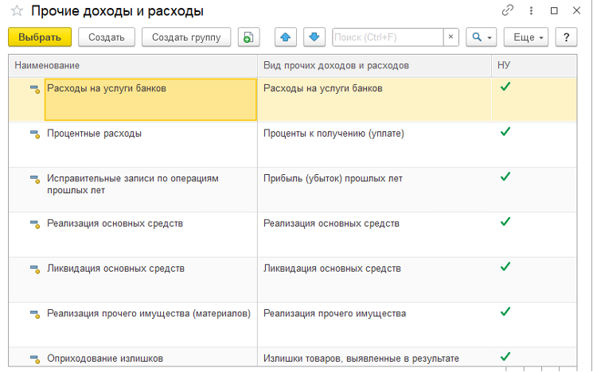
Task: Click the copy item icon next to Создать группу
Action: 248,37
